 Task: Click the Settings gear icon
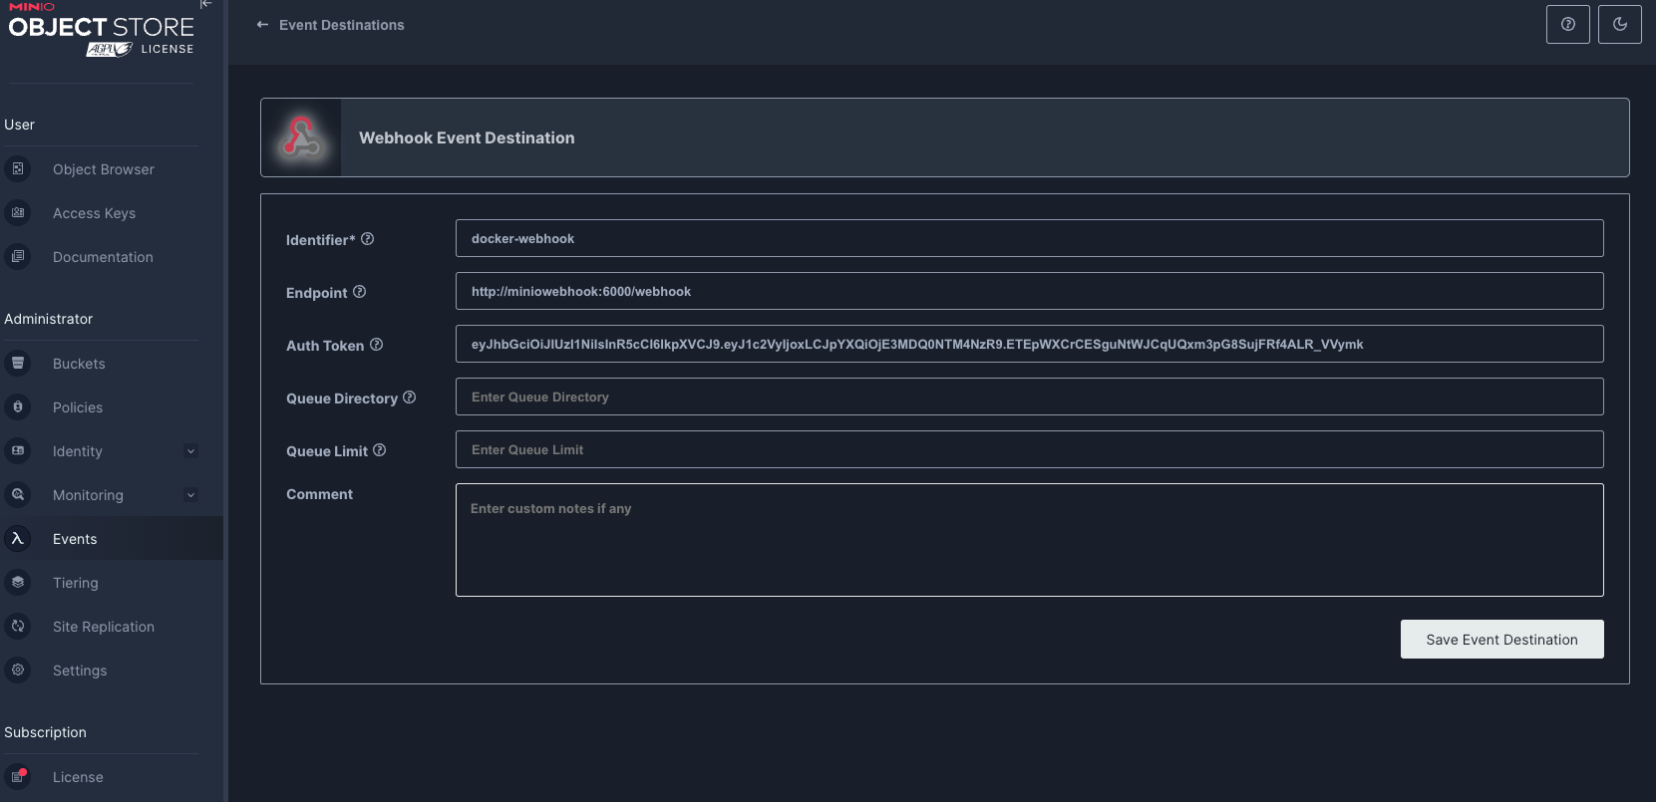18,669
